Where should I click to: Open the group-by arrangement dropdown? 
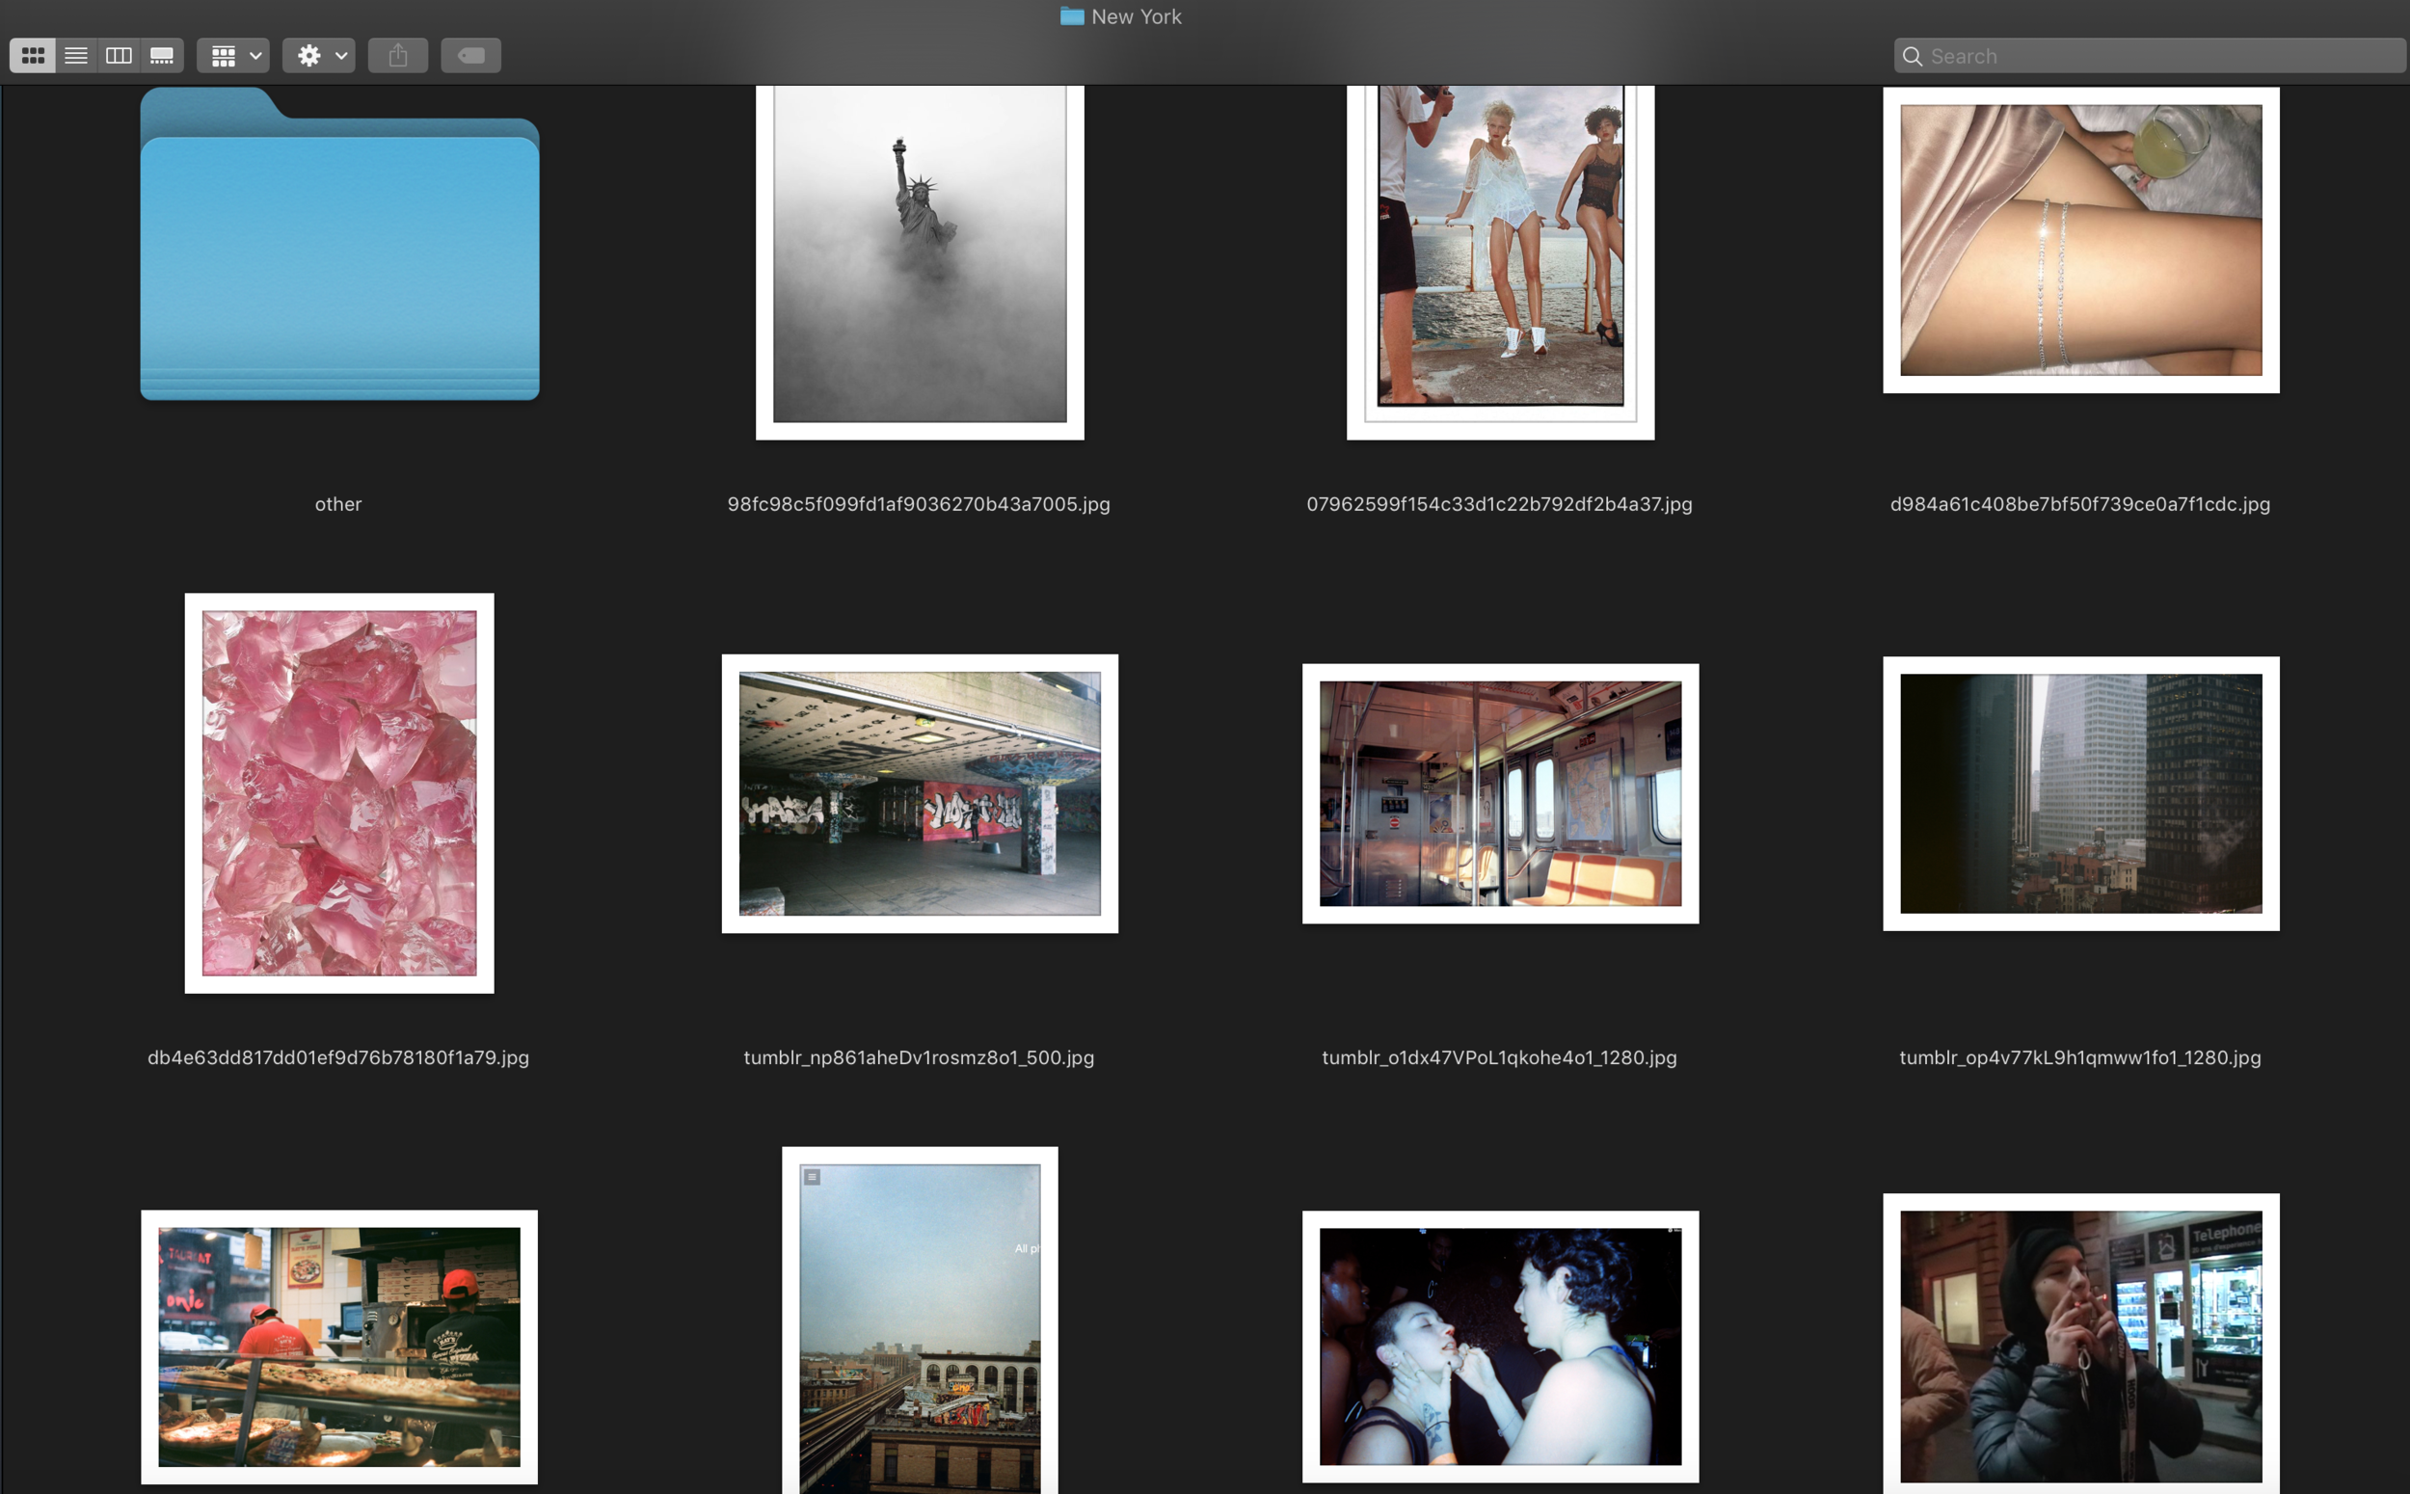[x=233, y=55]
